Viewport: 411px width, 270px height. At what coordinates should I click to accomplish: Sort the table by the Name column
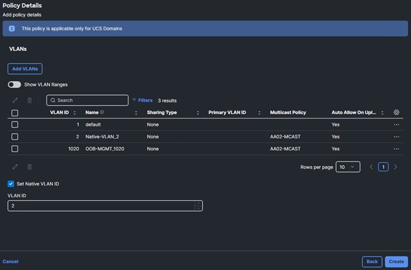(136, 113)
